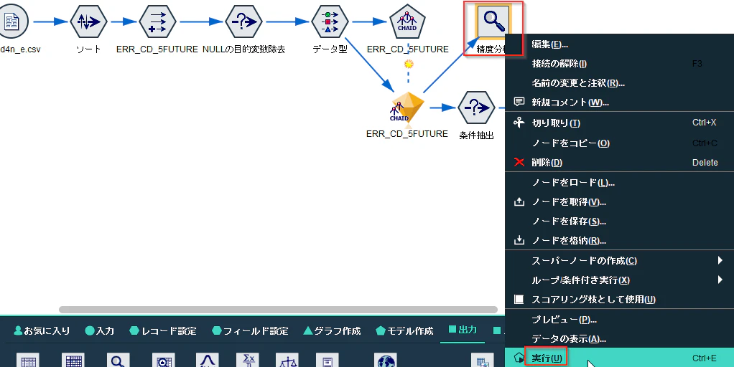The height and width of the screenshot is (367, 734).
Task: Select the データ型 type node
Action: pyautogui.click(x=330, y=22)
